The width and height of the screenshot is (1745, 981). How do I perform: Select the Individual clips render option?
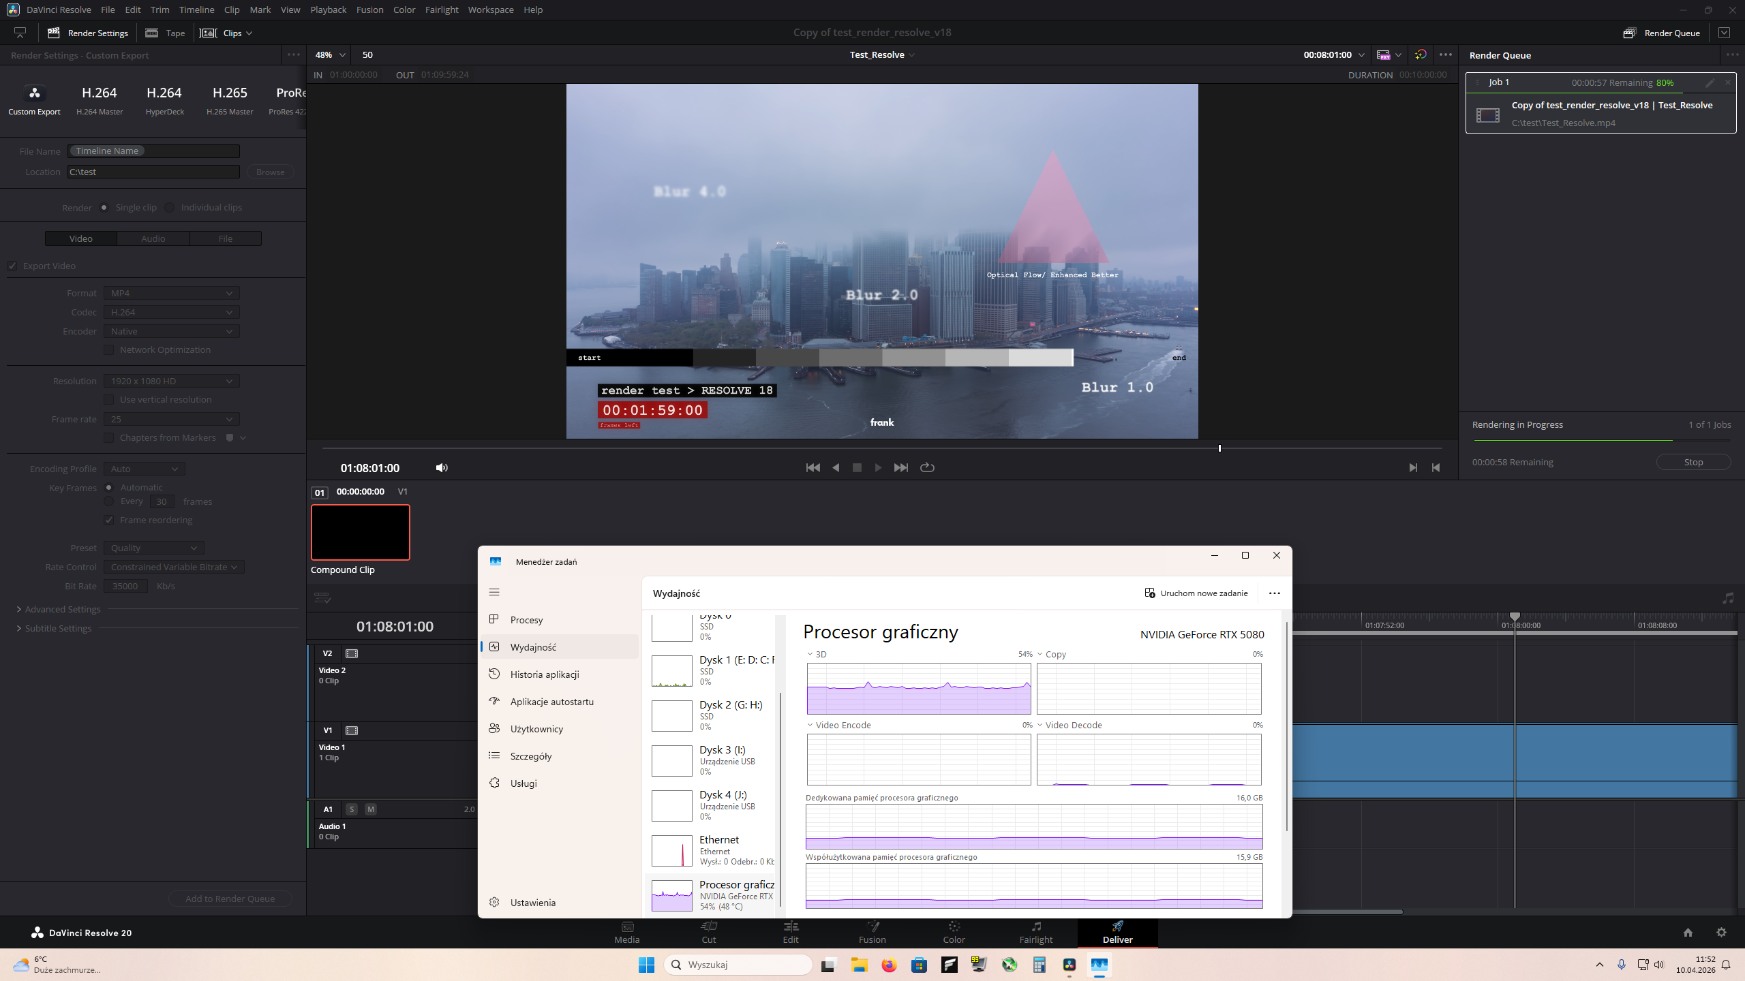tap(170, 208)
